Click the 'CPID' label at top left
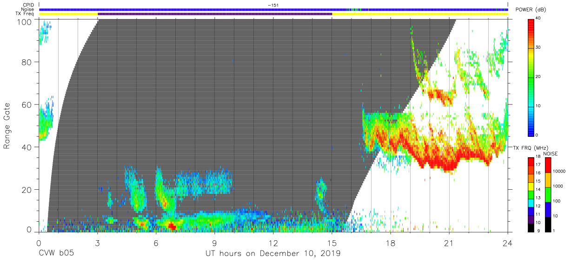The width and height of the screenshot is (571, 263). 29,5
